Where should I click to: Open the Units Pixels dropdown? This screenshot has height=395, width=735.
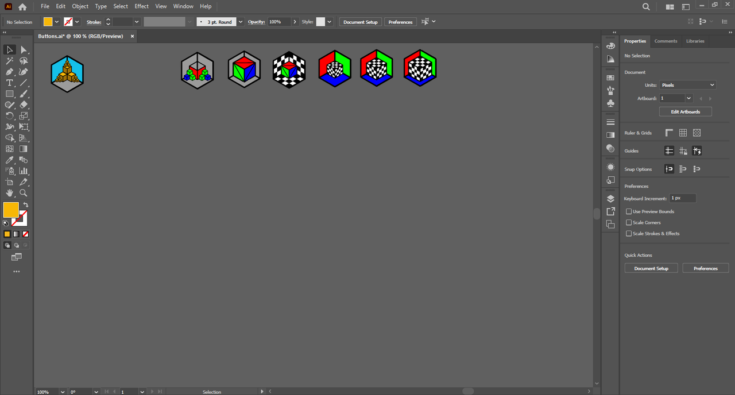pyautogui.click(x=687, y=85)
